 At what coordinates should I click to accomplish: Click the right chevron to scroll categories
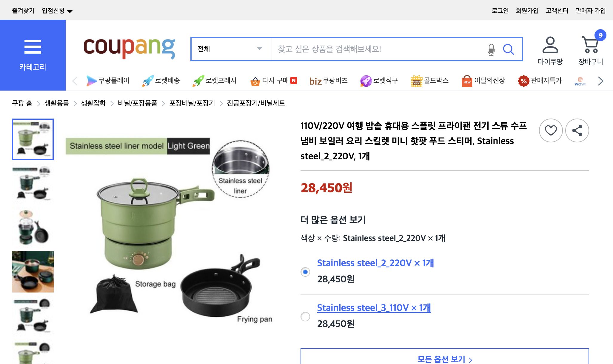pos(600,81)
